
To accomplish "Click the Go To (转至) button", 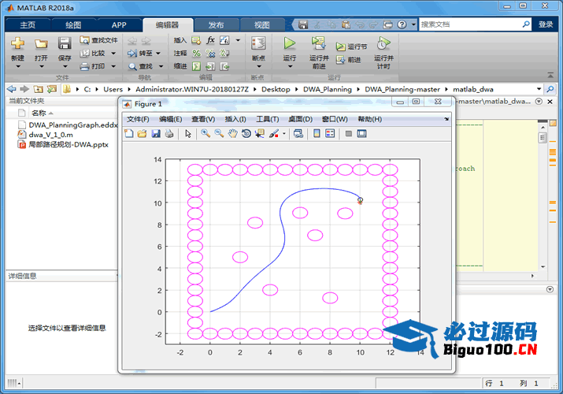I will pyautogui.click(x=140, y=53).
